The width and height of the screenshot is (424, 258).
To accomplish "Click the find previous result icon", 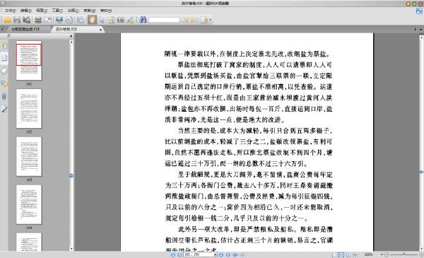I will coord(184,20).
